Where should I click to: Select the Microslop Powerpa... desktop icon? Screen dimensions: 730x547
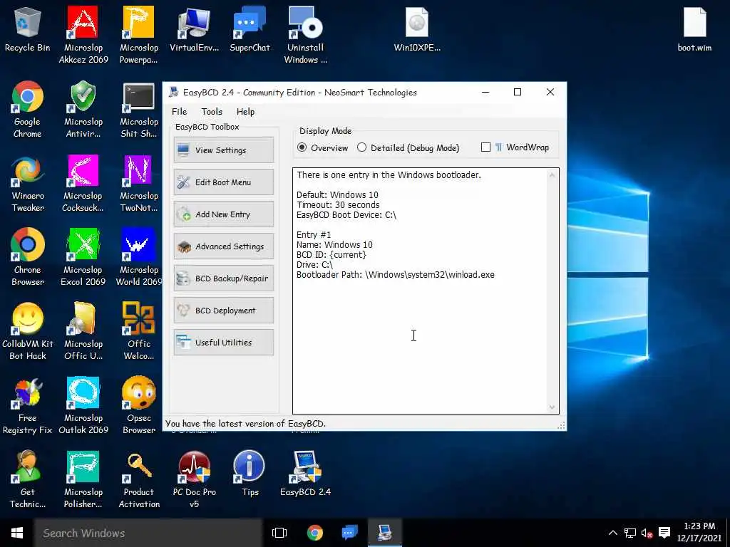(x=139, y=36)
